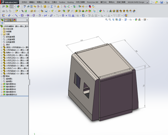Viewport: 168px width, 135px height.
Task: Switch to the ConfigurationManager tab
Action: (10, 20)
